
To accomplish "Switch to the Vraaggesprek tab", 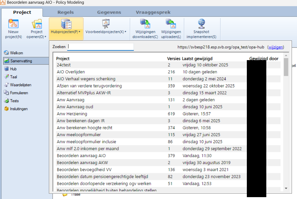I will [x=153, y=13].
